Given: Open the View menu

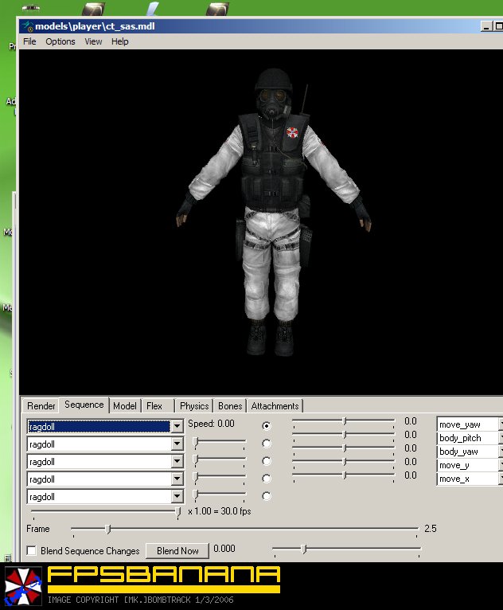Looking at the screenshot, I should [93, 41].
